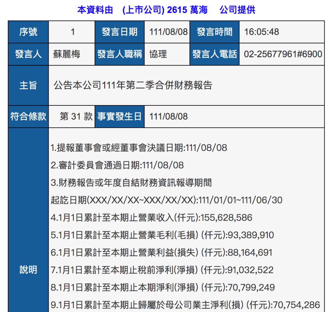Screen dimensions: 332x312
Task: Click the clause value '第 31 款'
Action: pos(76,117)
